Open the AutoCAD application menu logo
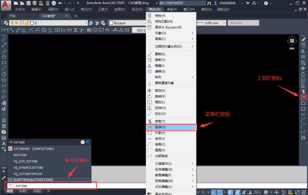Screen dimensions: 308x195 pos(5,5)
